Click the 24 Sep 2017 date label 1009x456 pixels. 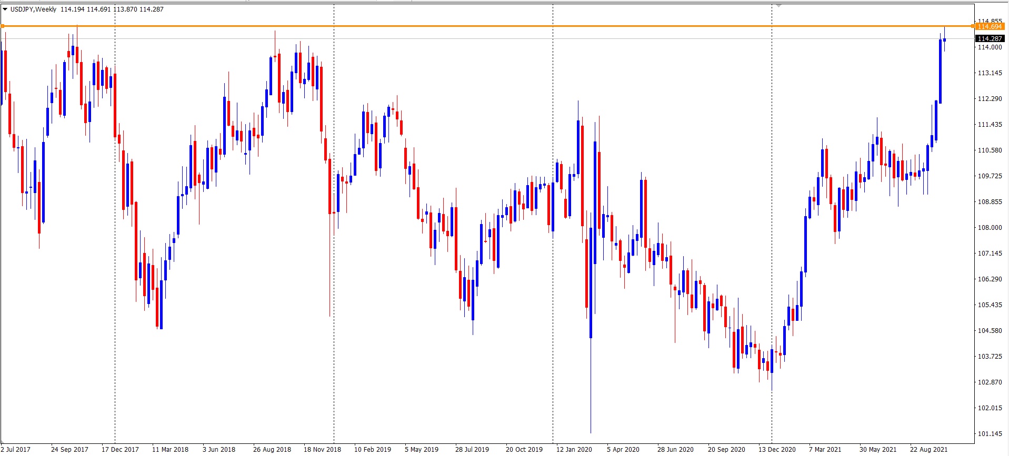tap(69, 449)
